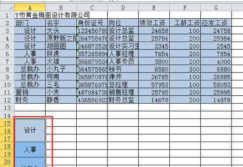Click the ID cell starting with 123456789
Viewport: 243px width, 167px height.
pyautogui.click(x=92, y=31)
